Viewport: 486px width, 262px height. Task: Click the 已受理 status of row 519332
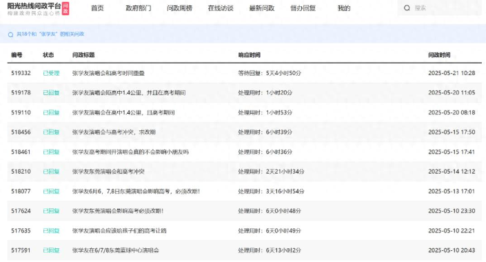click(x=51, y=73)
